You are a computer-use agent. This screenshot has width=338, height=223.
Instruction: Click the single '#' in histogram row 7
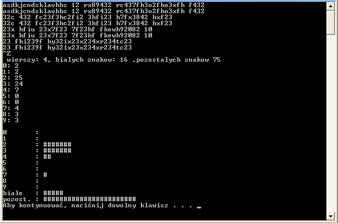[x=45, y=174]
